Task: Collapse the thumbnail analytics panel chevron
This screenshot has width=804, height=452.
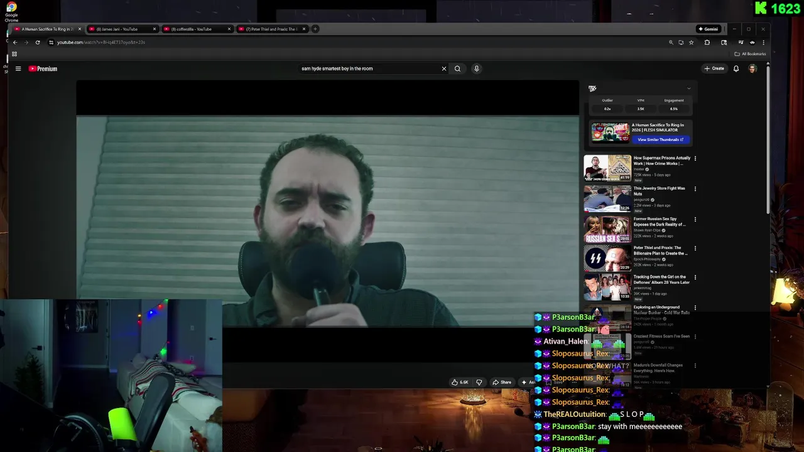Action: [x=688, y=89]
